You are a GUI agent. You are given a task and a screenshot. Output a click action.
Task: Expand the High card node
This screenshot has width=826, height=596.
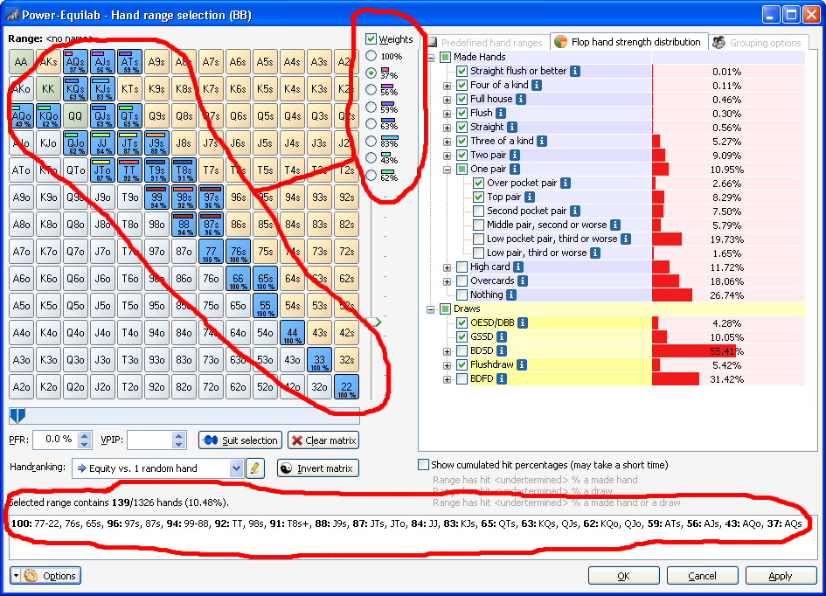[x=447, y=267]
